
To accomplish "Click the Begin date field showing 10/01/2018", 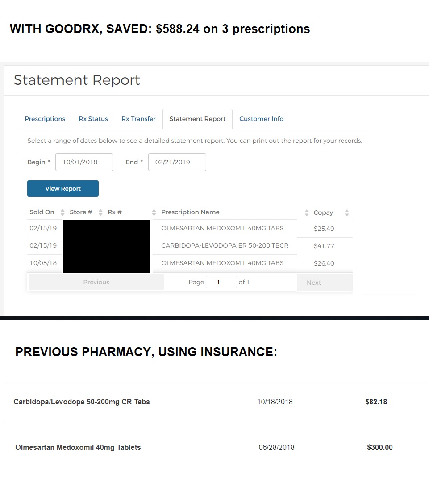I will pyautogui.click(x=84, y=162).
